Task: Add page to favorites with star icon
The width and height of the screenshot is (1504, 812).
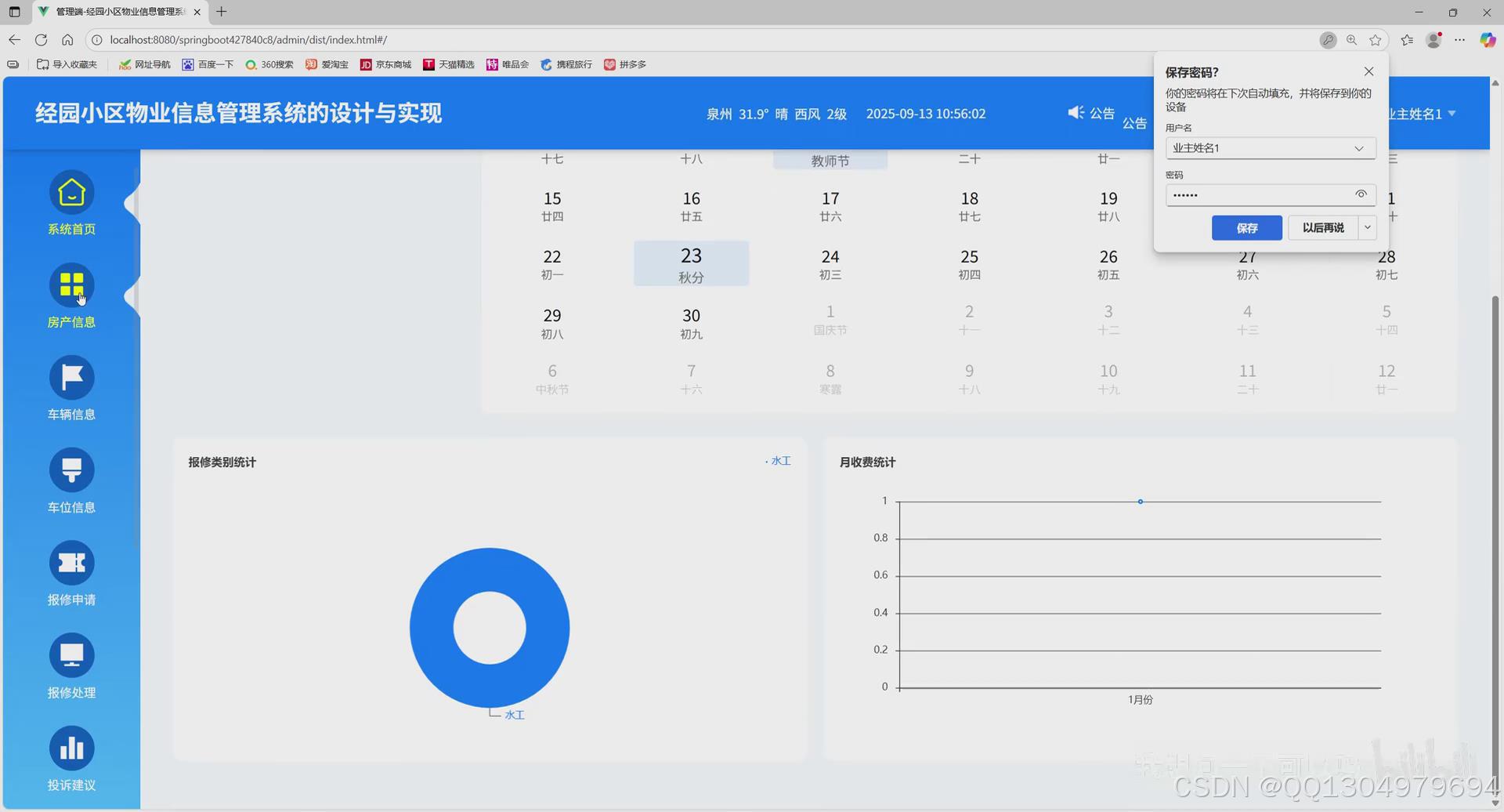Action: 1376,40
